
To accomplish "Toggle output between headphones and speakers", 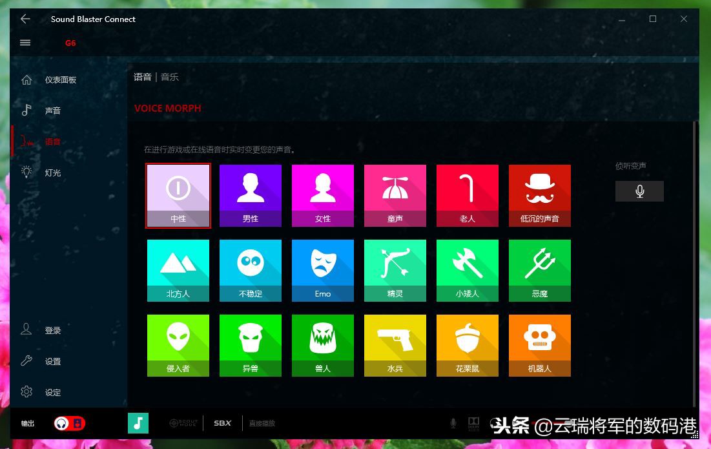I will click(69, 424).
